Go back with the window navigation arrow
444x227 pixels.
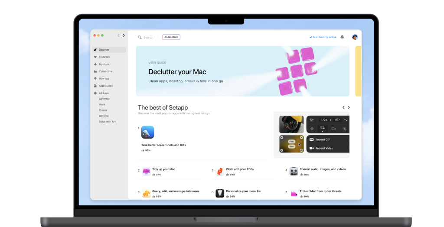118,36
